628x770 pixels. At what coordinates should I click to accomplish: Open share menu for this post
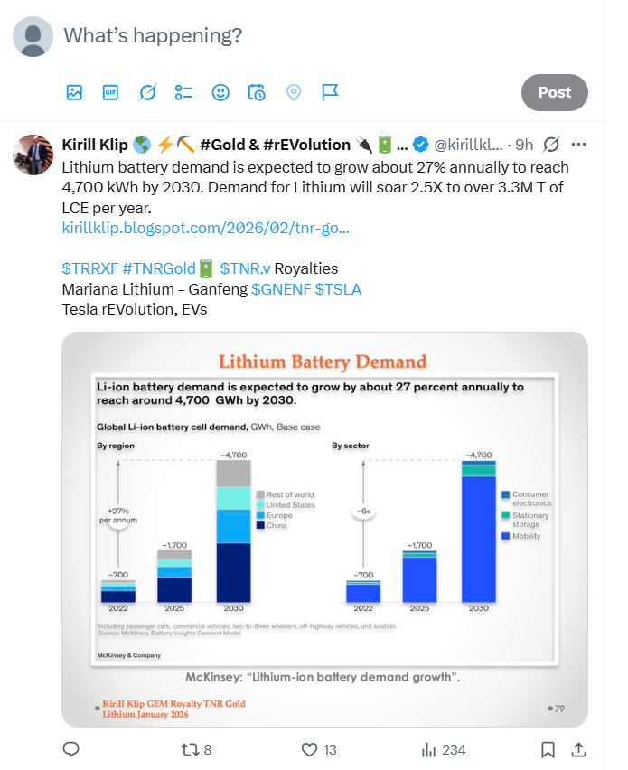(x=579, y=749)
